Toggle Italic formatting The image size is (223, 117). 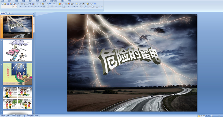pos(23,6)
